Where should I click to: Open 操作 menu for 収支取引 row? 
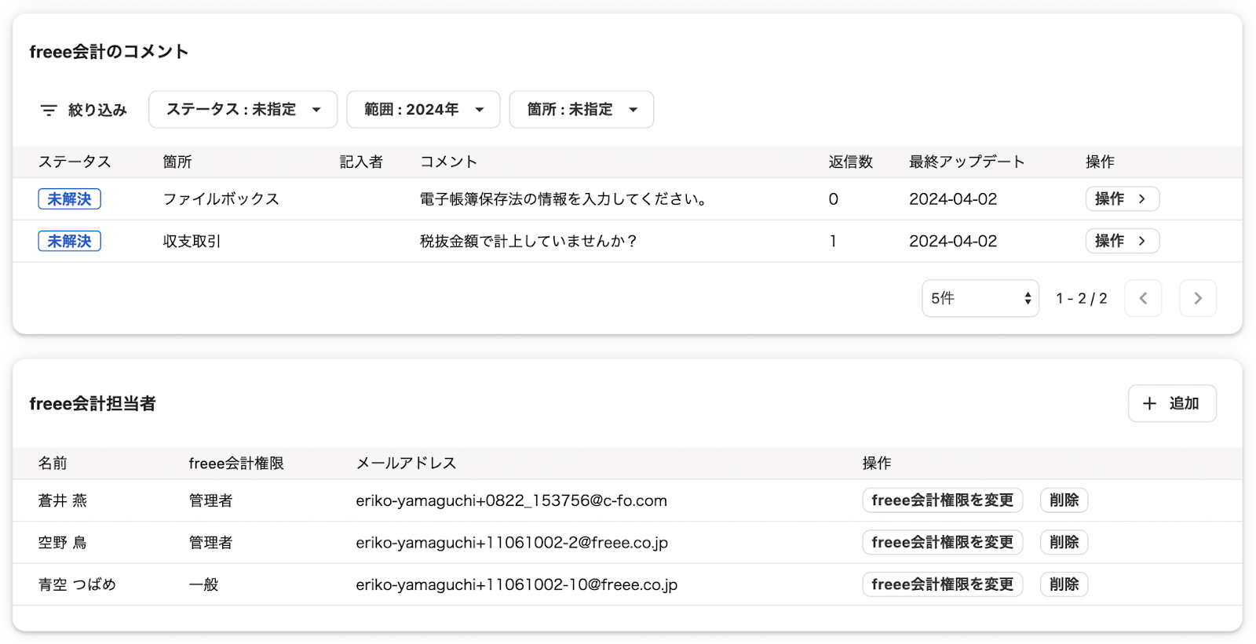(1122, 241)
